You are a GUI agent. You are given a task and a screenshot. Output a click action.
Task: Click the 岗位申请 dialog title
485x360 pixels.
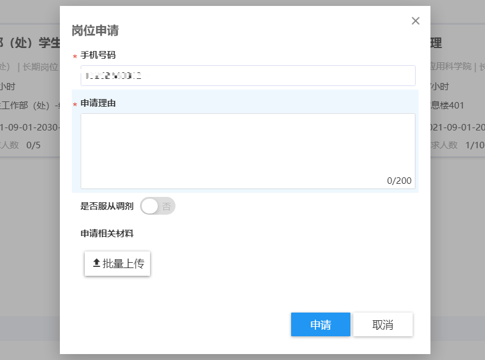[x=95, y=31]
